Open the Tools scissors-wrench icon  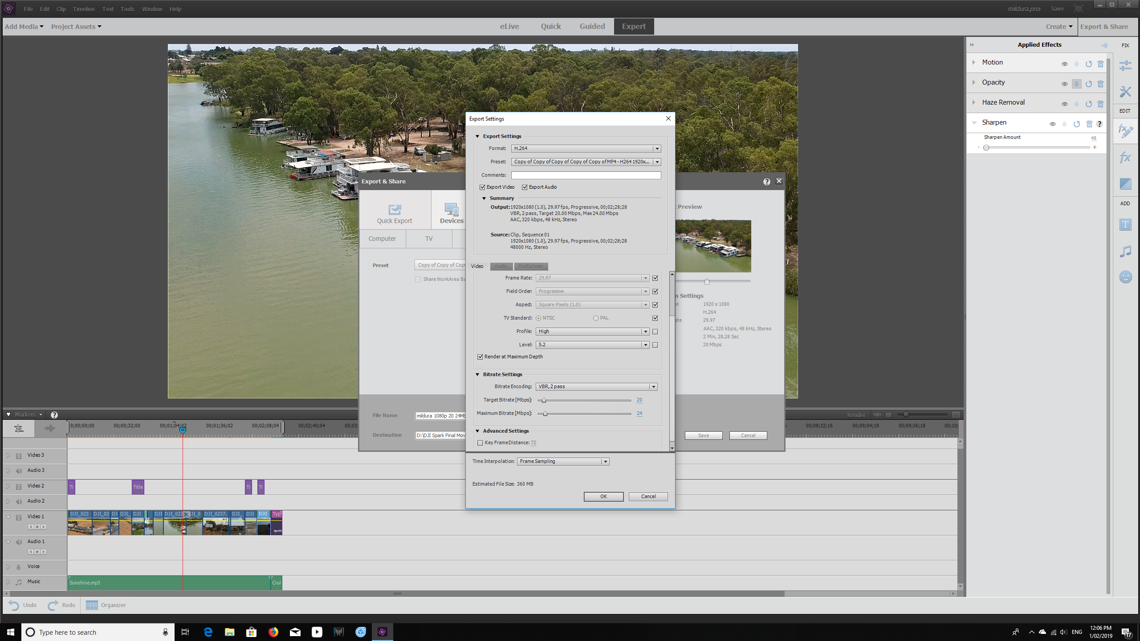(x=1125, y=92)
